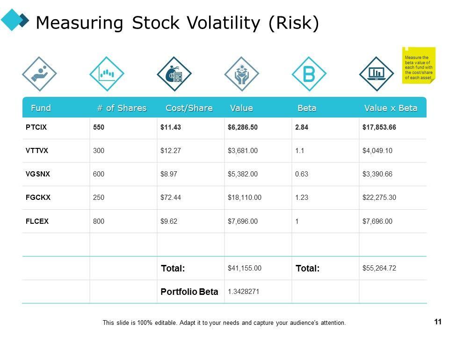Click the hand holding person icon
Image resolution: width=449 pixels, height=337 pixels.
tap(39, 74)
